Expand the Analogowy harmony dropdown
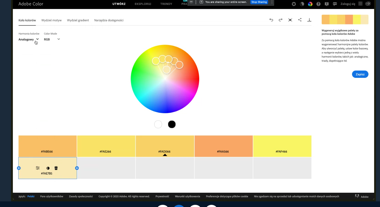Viewport: 380px width, 207px height. pos(29,39)
